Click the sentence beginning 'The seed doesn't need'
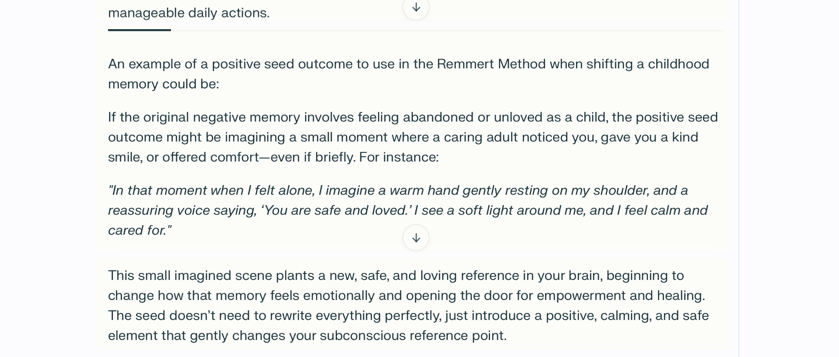The image size is (839, 357). 409,325
